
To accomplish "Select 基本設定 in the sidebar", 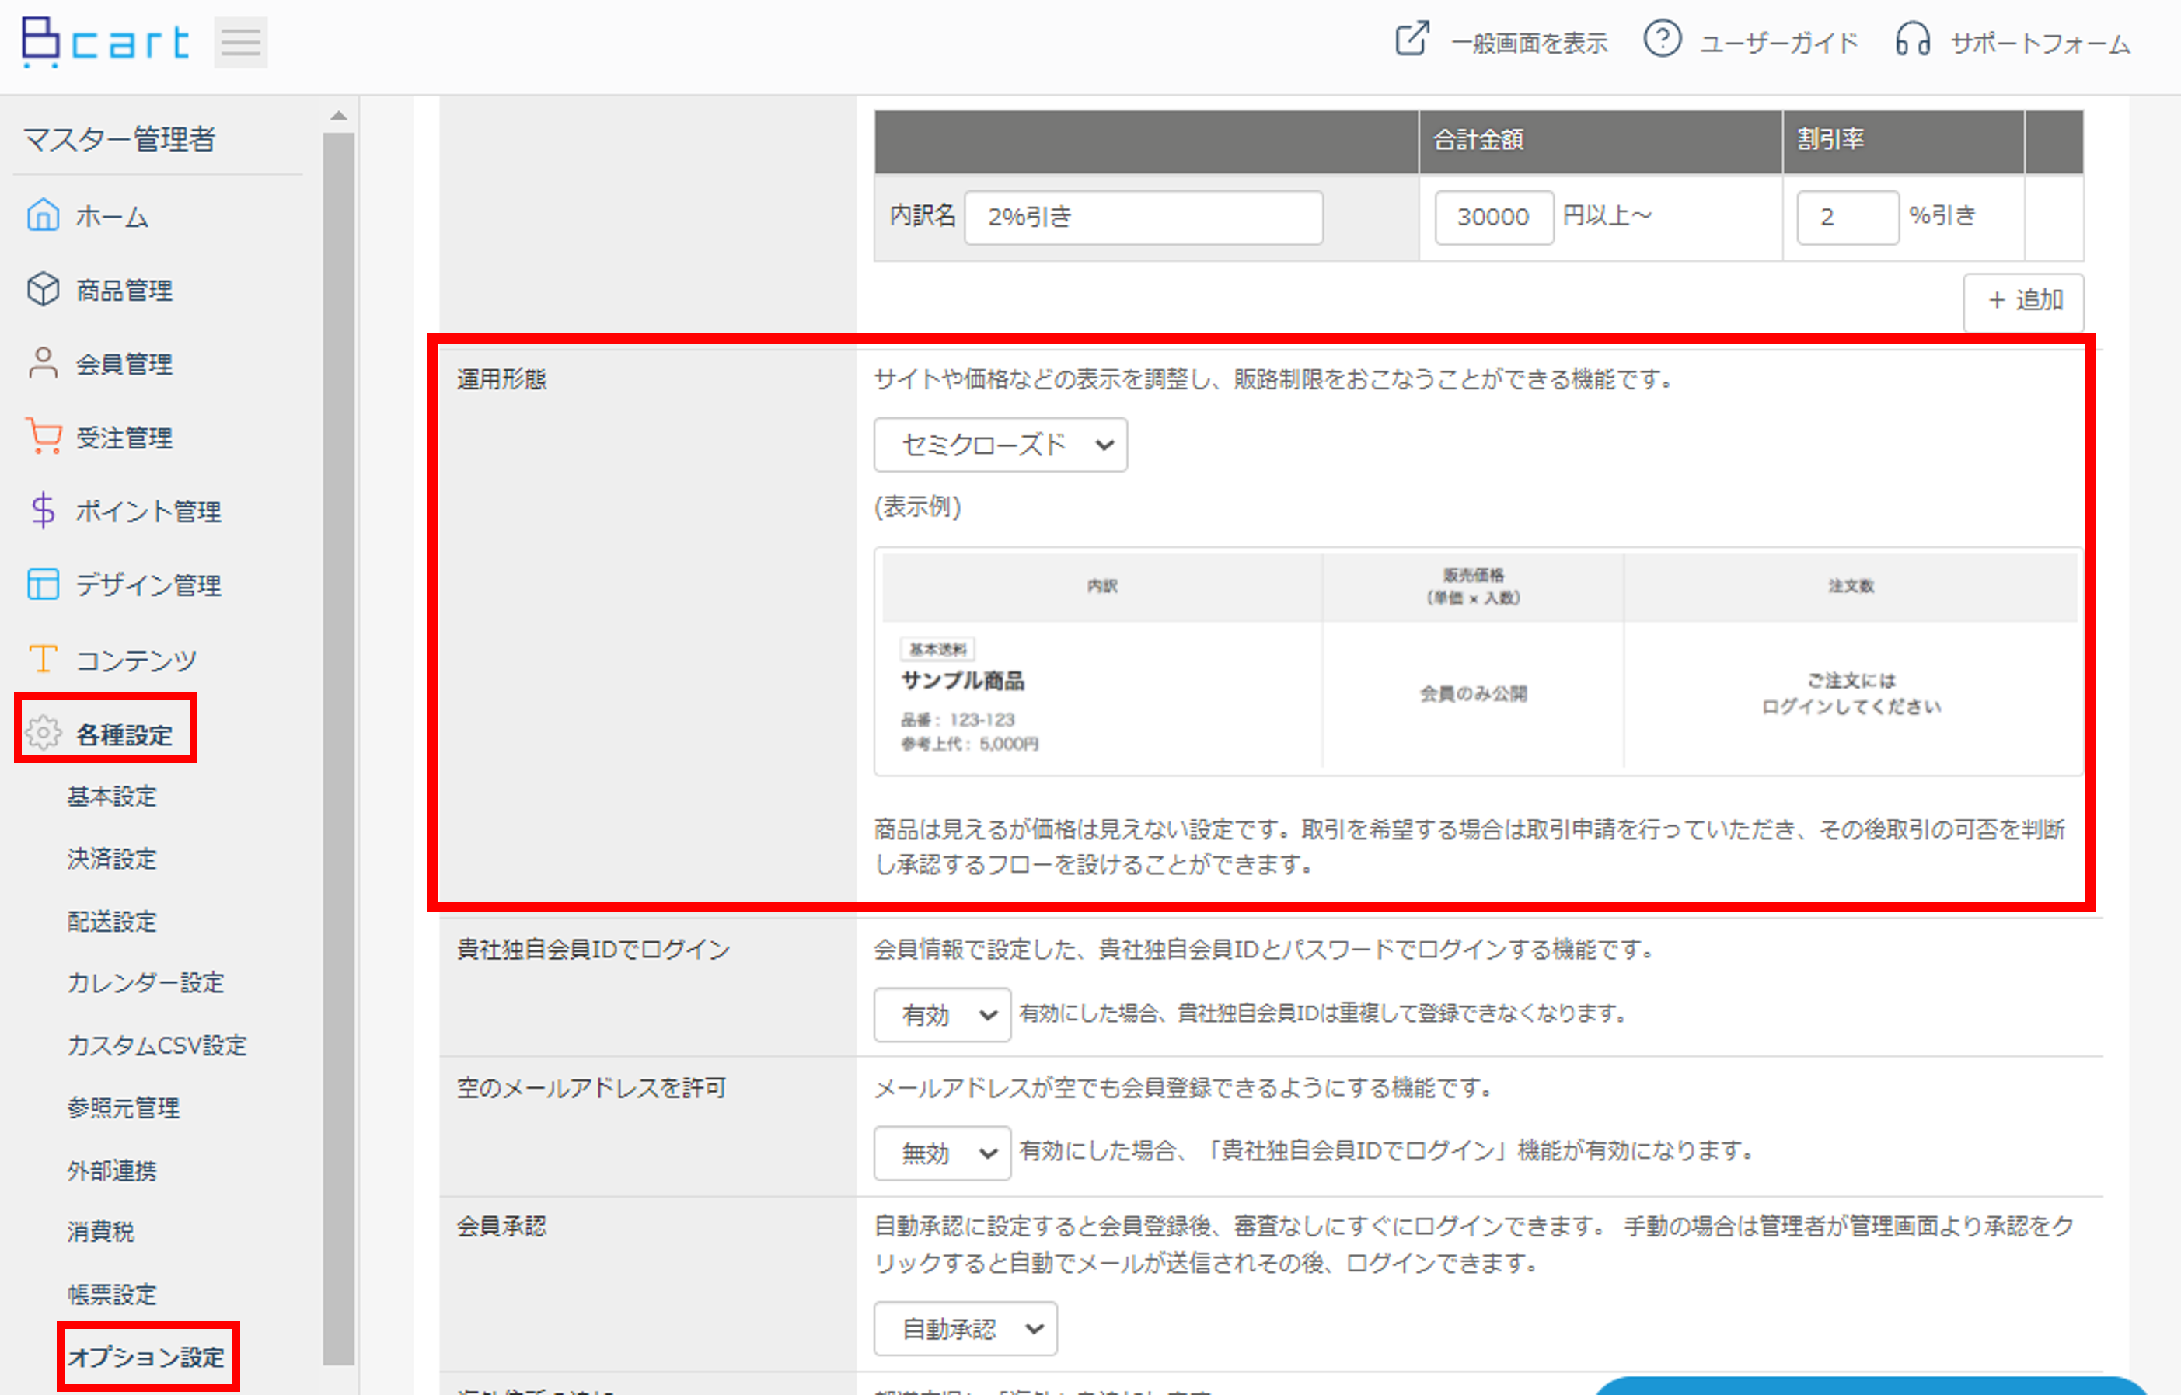I will pyautogui.click(x=110, y=797).
